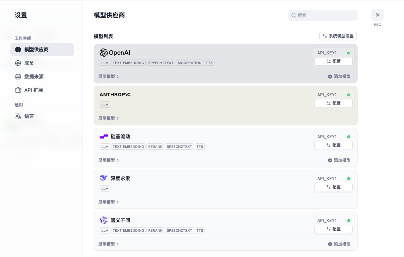Click the 数据来源 database icon
404x257 pixels.
tap(18, 77)
